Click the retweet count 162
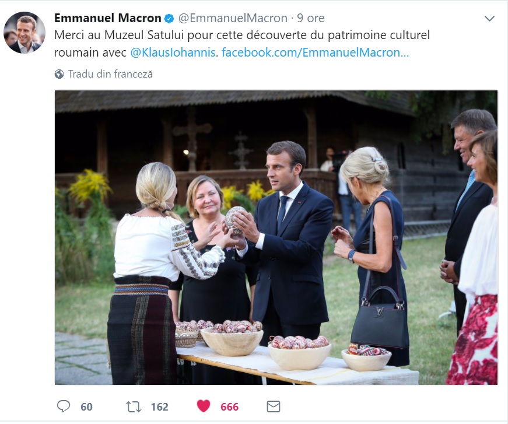This screenshot has height=424, width=508. (159, 407)
